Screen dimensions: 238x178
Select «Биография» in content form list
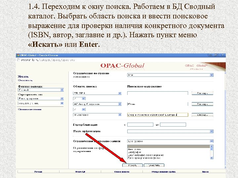[135, 152]
